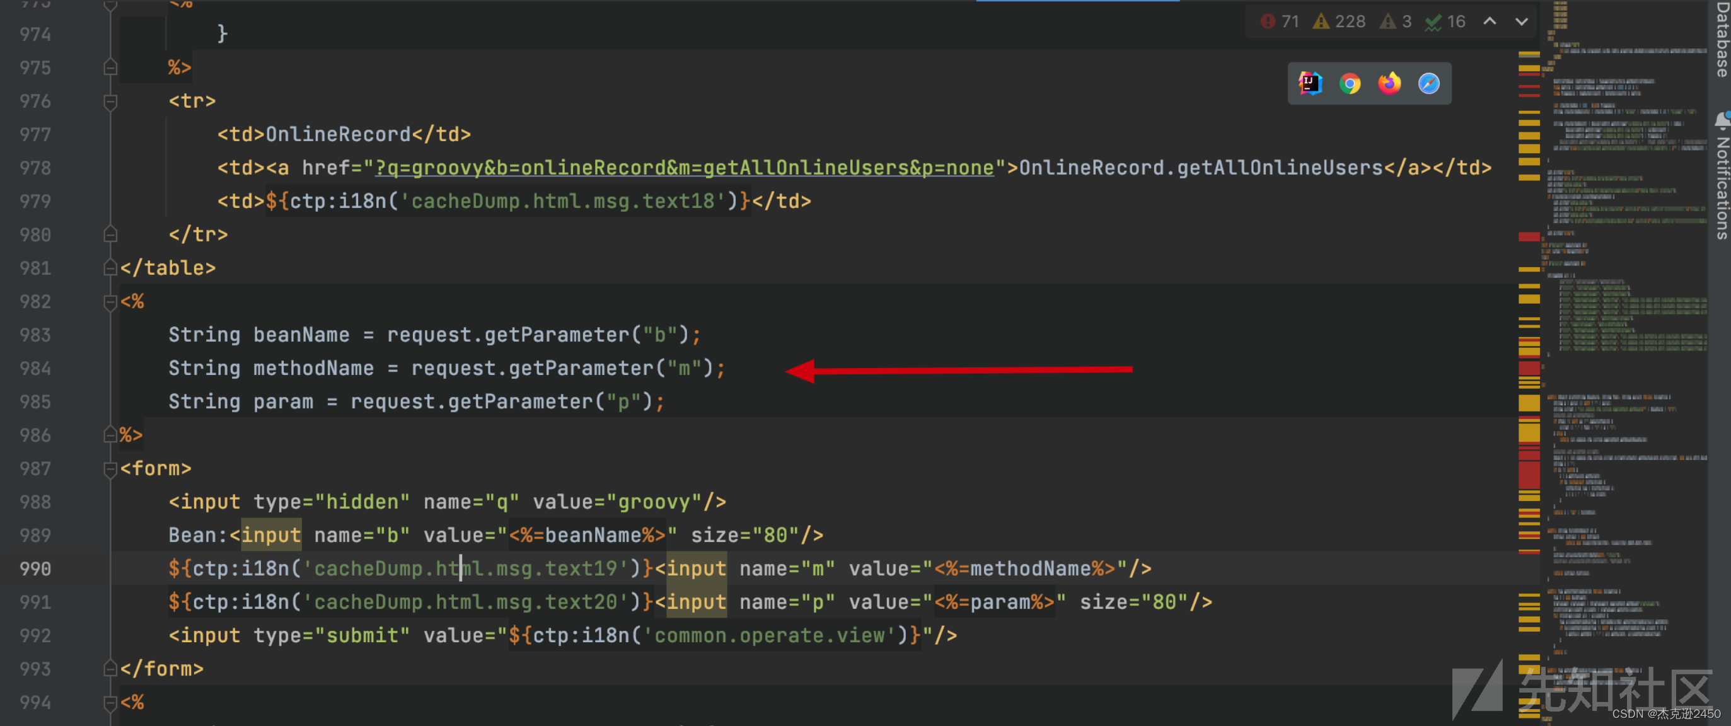
Task: Open page preview in Safari
Action: (x=1429, y=83)
